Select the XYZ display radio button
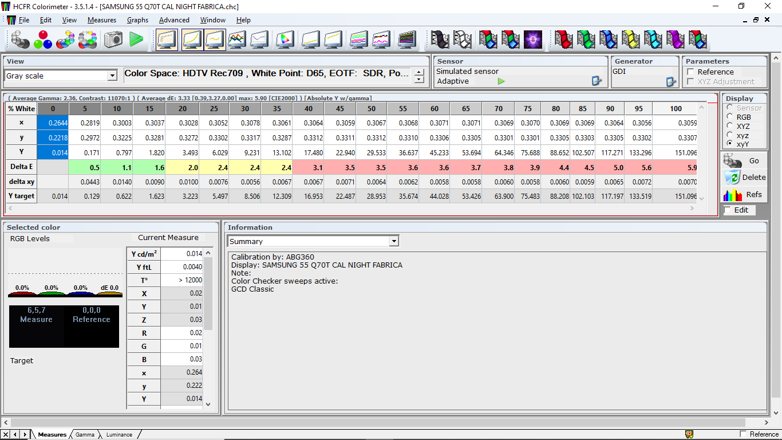Screen dimensions: 782x440 pyautogui.click(x=729, y=126)
